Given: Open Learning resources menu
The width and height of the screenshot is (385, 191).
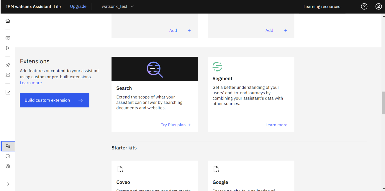Looking at the screenshot, I should coord(322,6).
